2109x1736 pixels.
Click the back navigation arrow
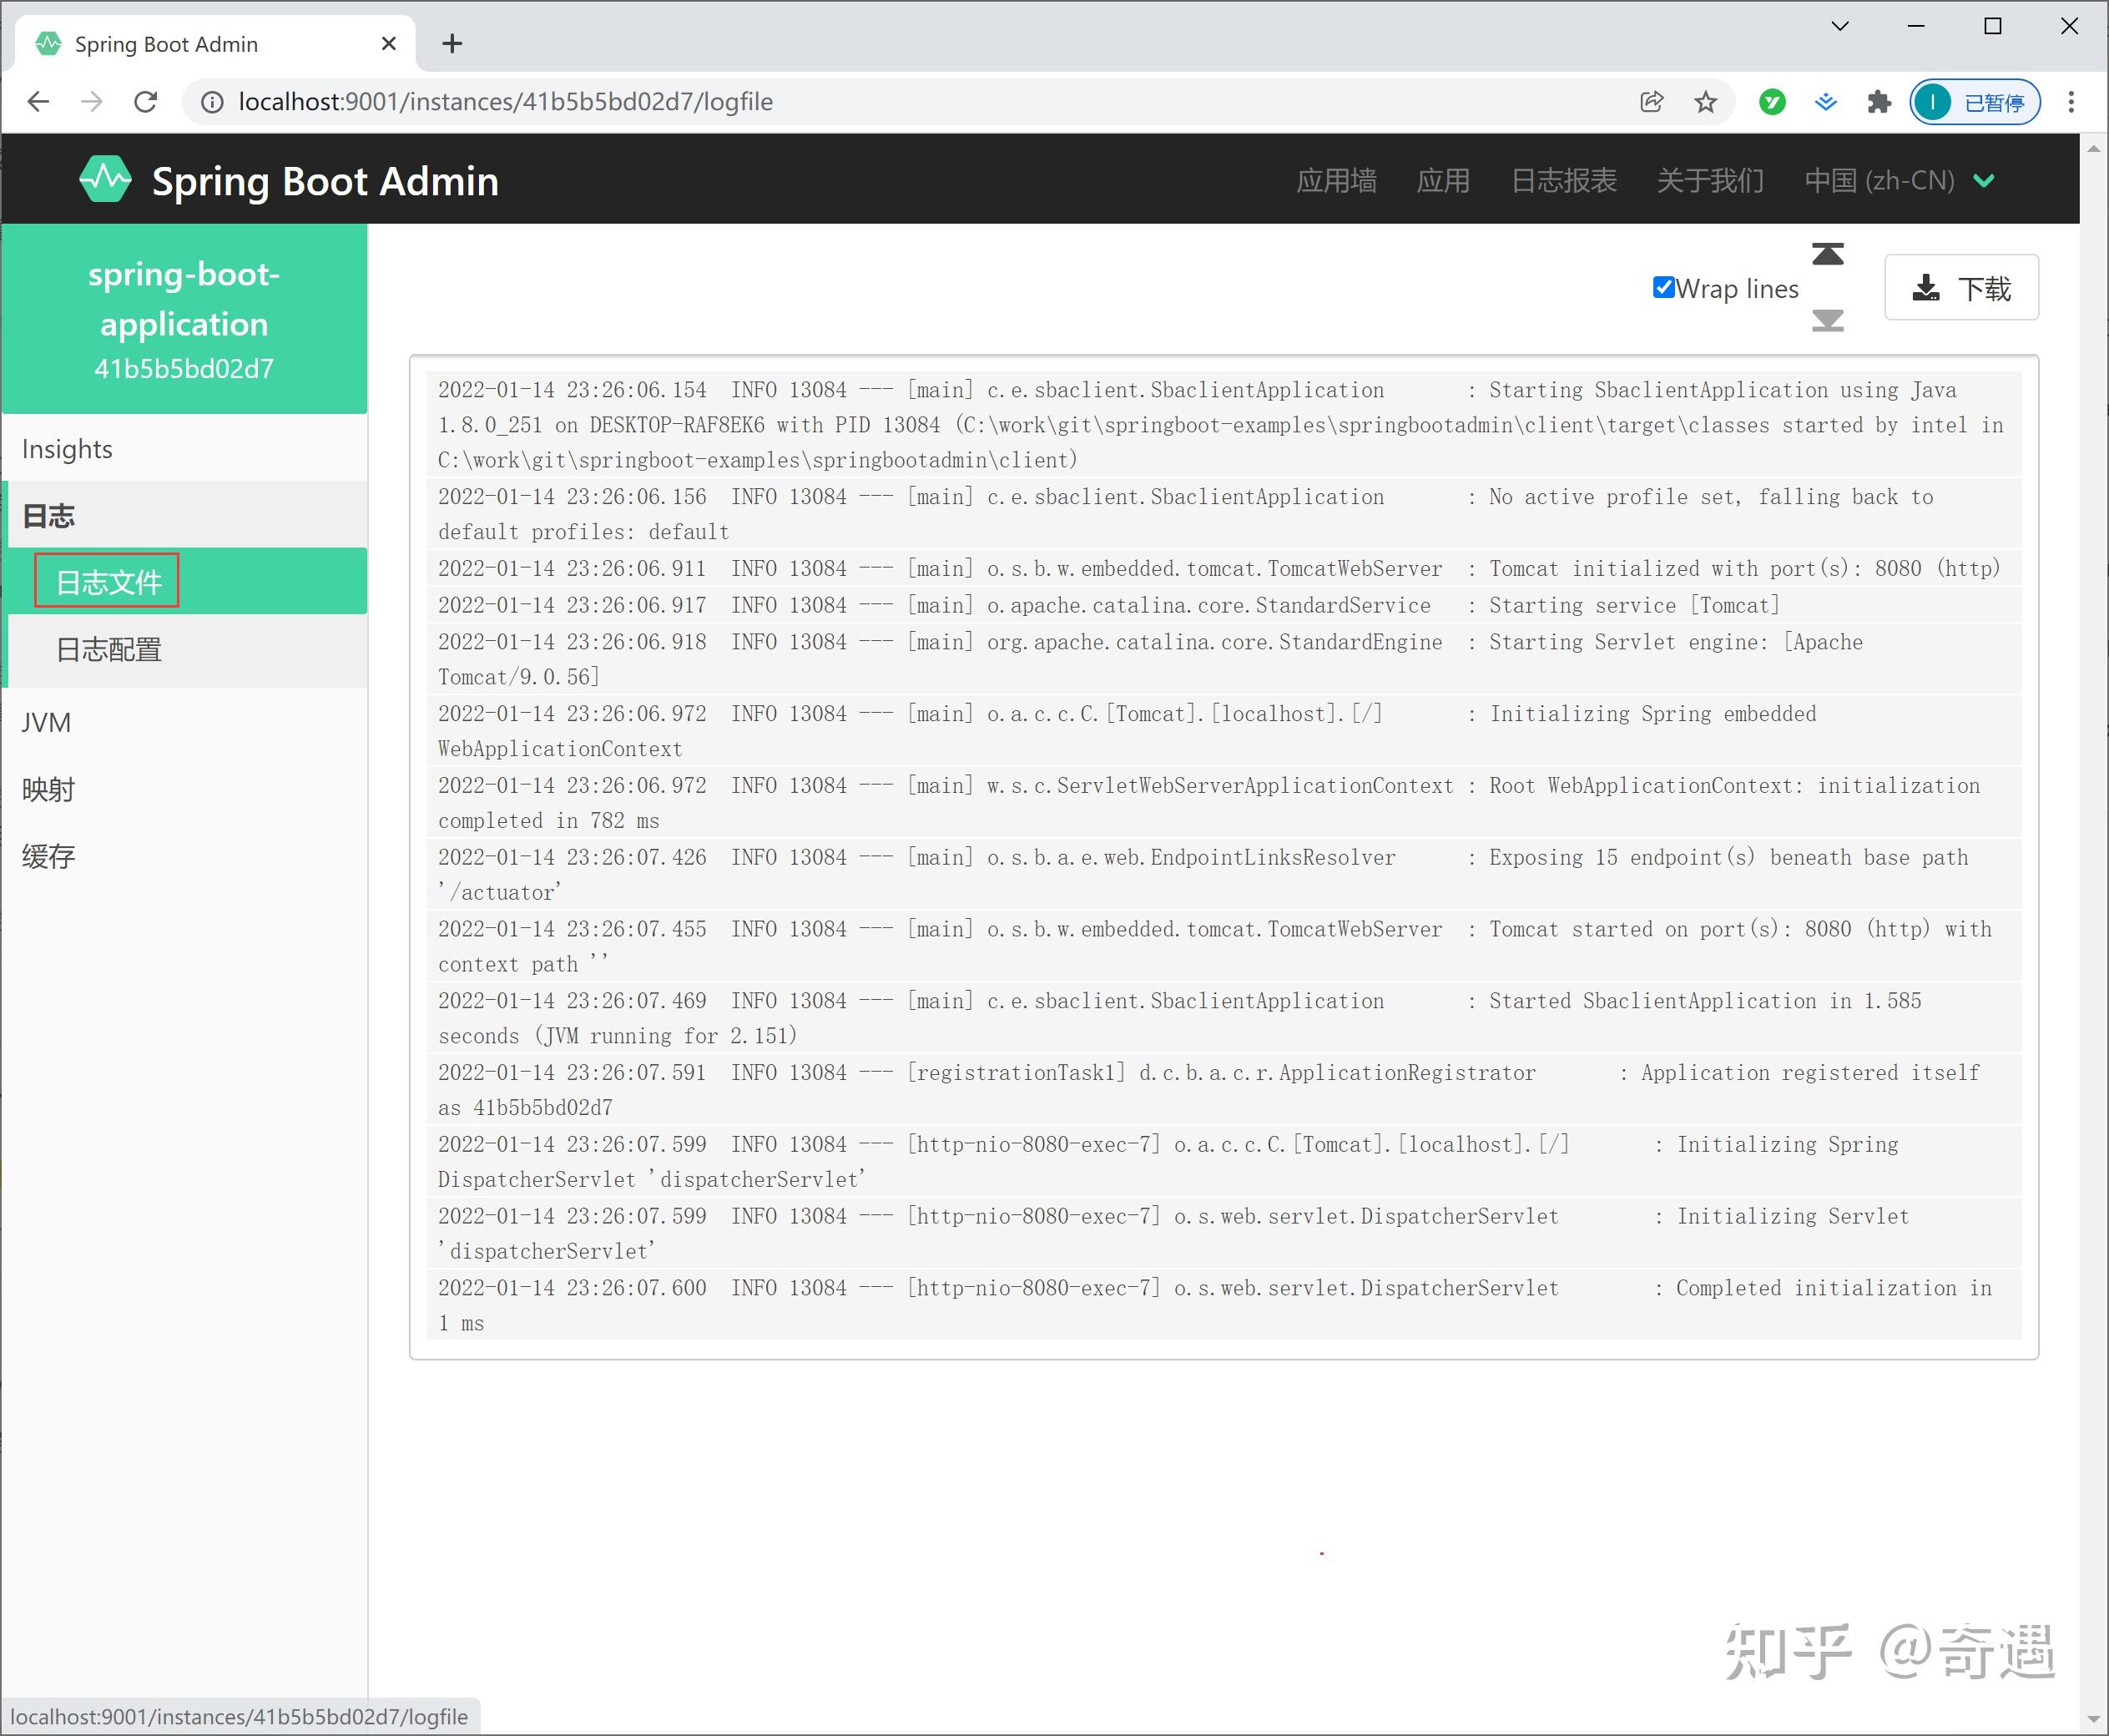(37, 101)
